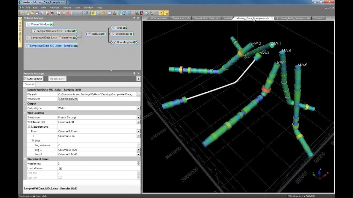The image size is (353, 198).
Task: Select the Trackball rotate tool
Action: [x=93, y=13]
